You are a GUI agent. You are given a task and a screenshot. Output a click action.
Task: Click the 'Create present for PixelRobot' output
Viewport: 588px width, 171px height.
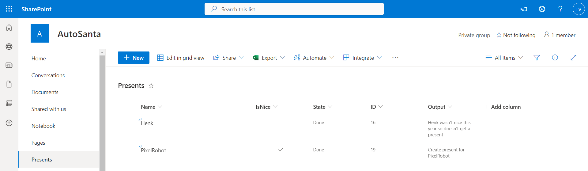(446, 153)
